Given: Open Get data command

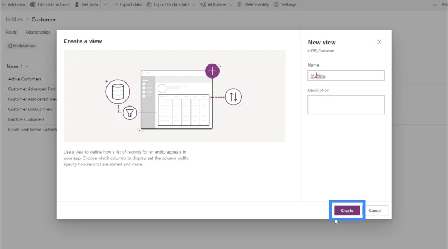Looking at the screenshot, I should pos(87,4).
